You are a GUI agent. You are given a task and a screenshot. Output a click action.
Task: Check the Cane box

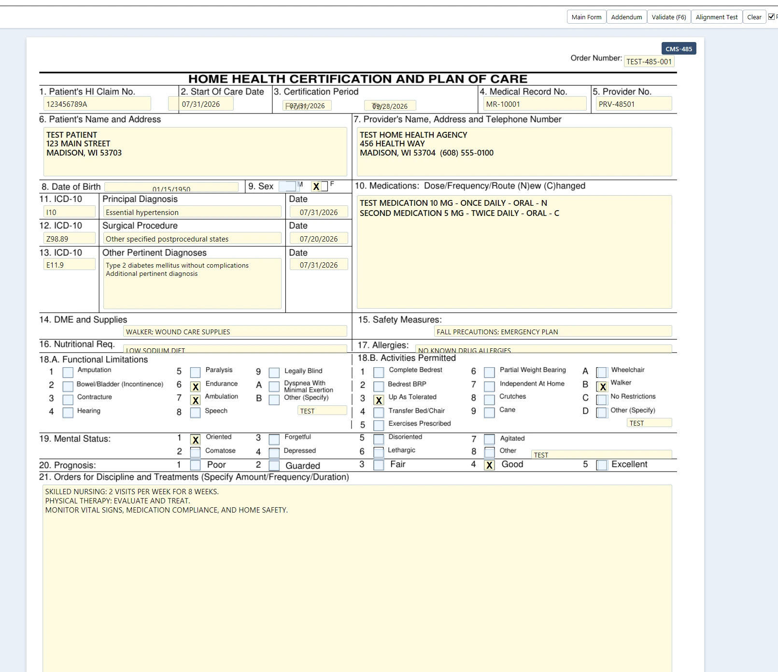pos(489,413)
